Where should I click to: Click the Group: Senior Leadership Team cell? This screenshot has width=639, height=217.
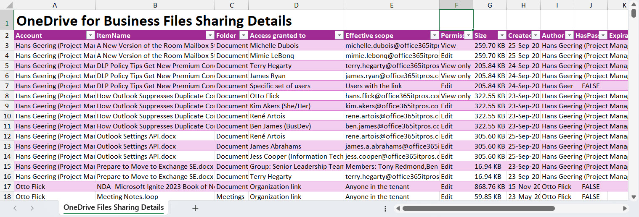[x=296, y=166]
